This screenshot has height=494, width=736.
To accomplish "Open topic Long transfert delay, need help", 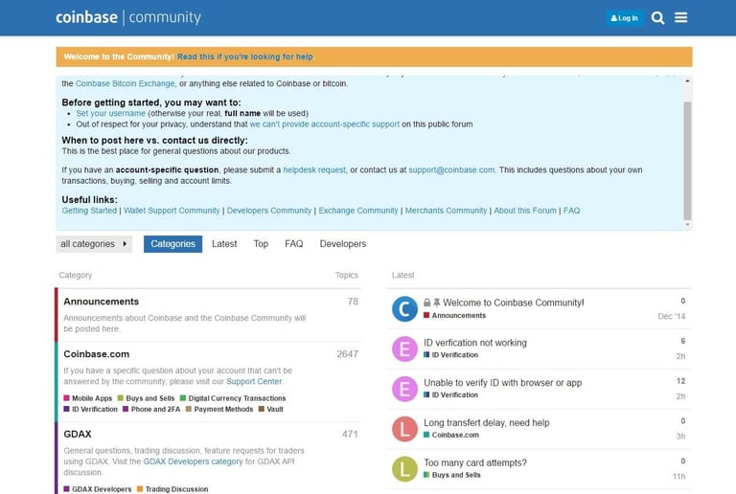I will click(486, 423).
